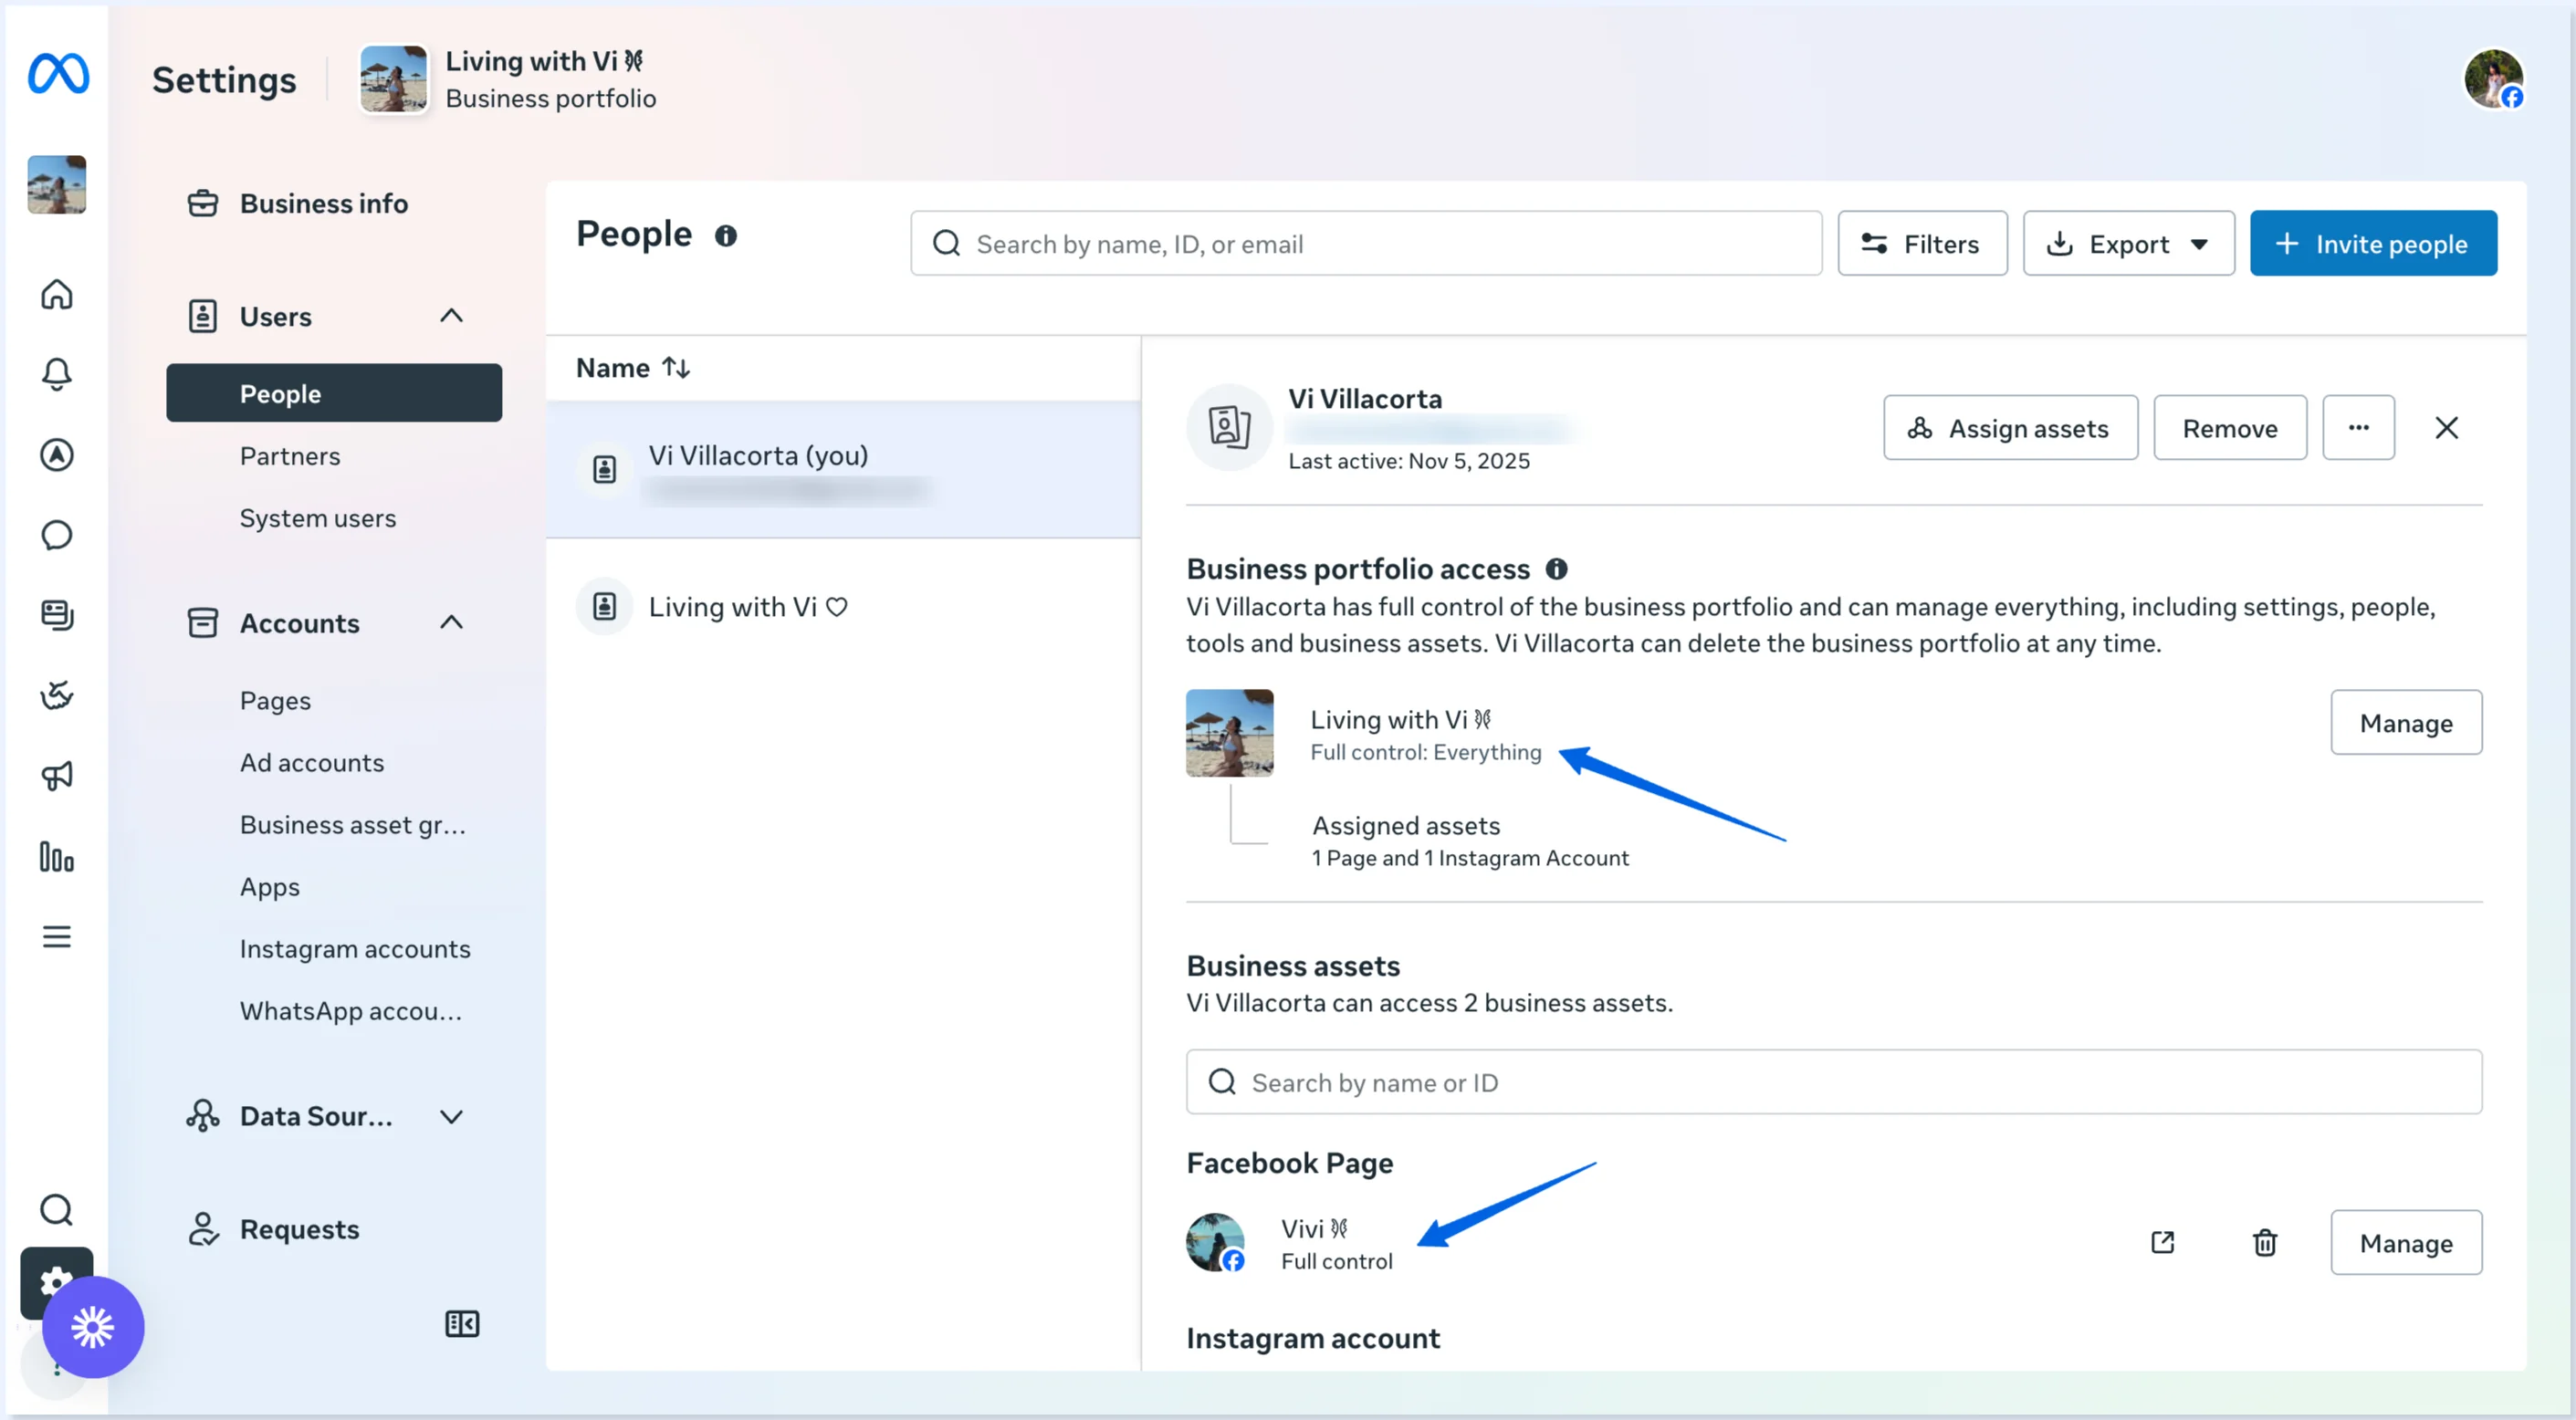Sort list by Name column arrows

click(x=677, y=369)
